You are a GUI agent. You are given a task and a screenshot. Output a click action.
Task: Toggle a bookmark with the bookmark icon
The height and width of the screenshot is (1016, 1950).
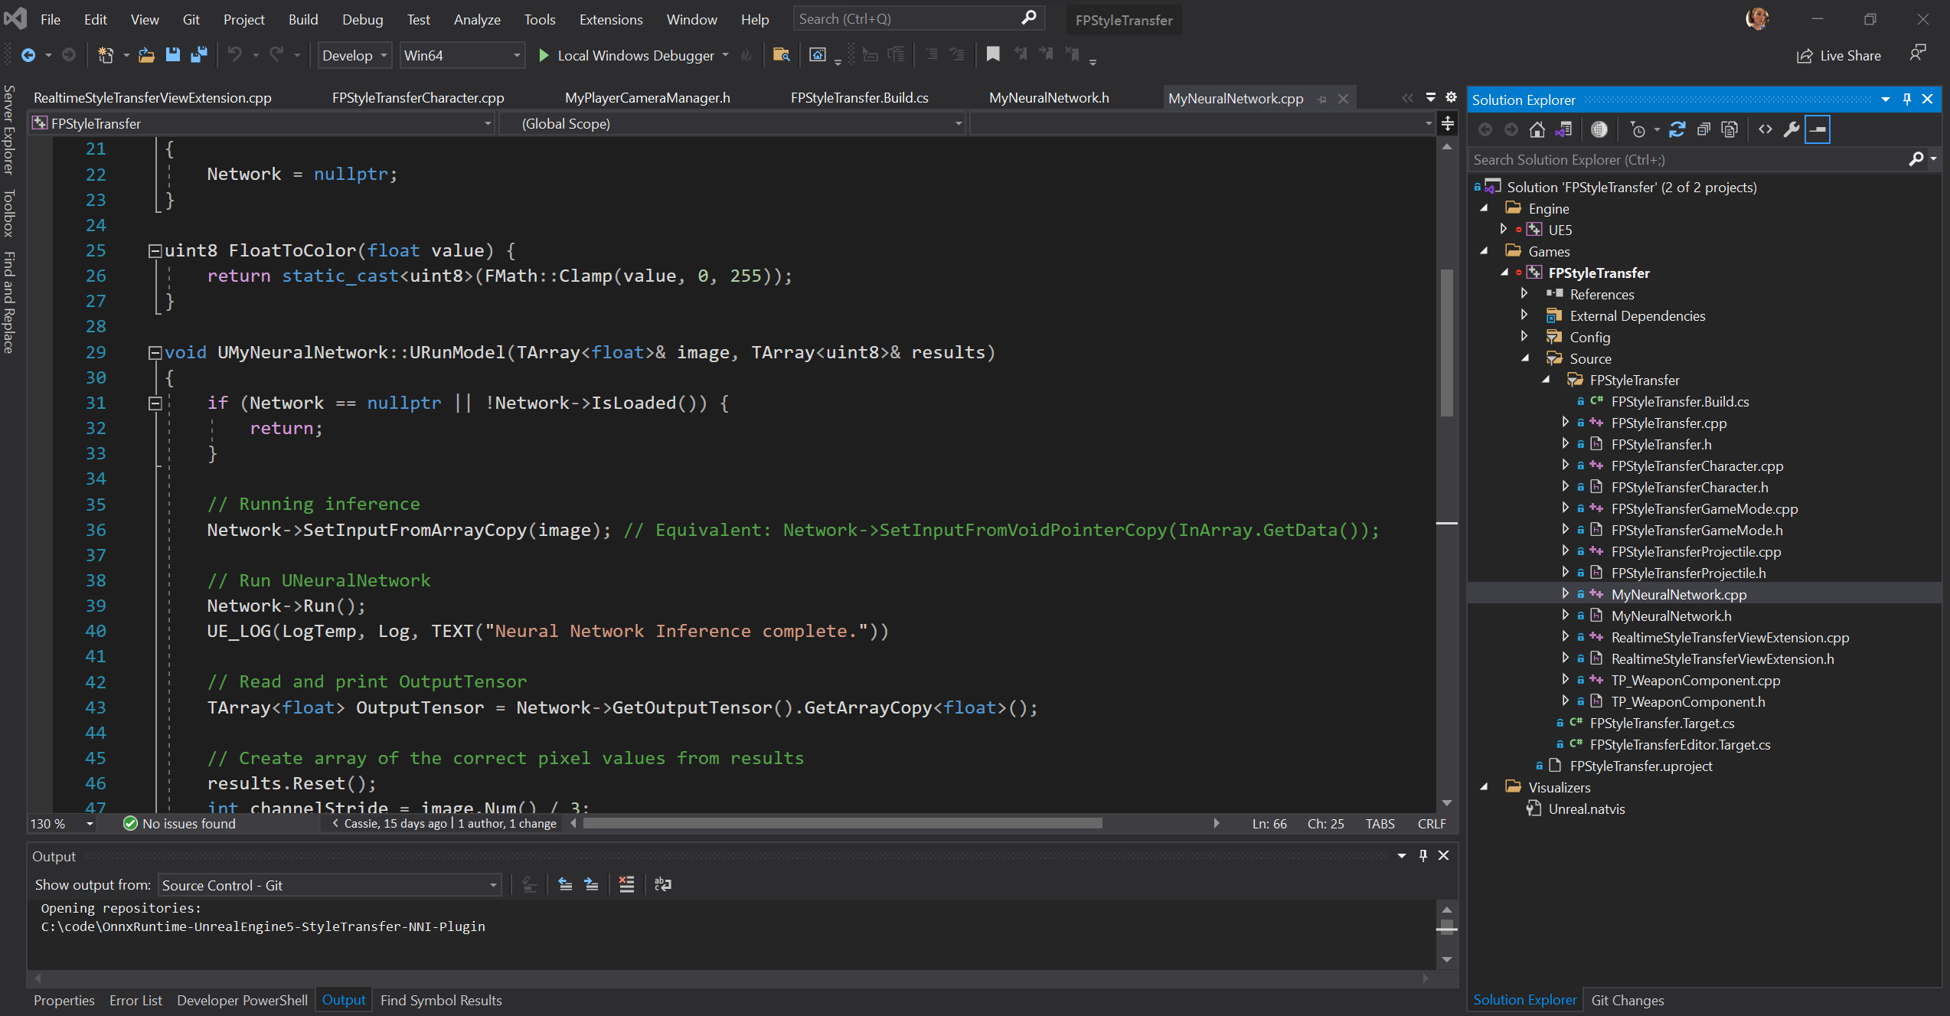(993, 54)
